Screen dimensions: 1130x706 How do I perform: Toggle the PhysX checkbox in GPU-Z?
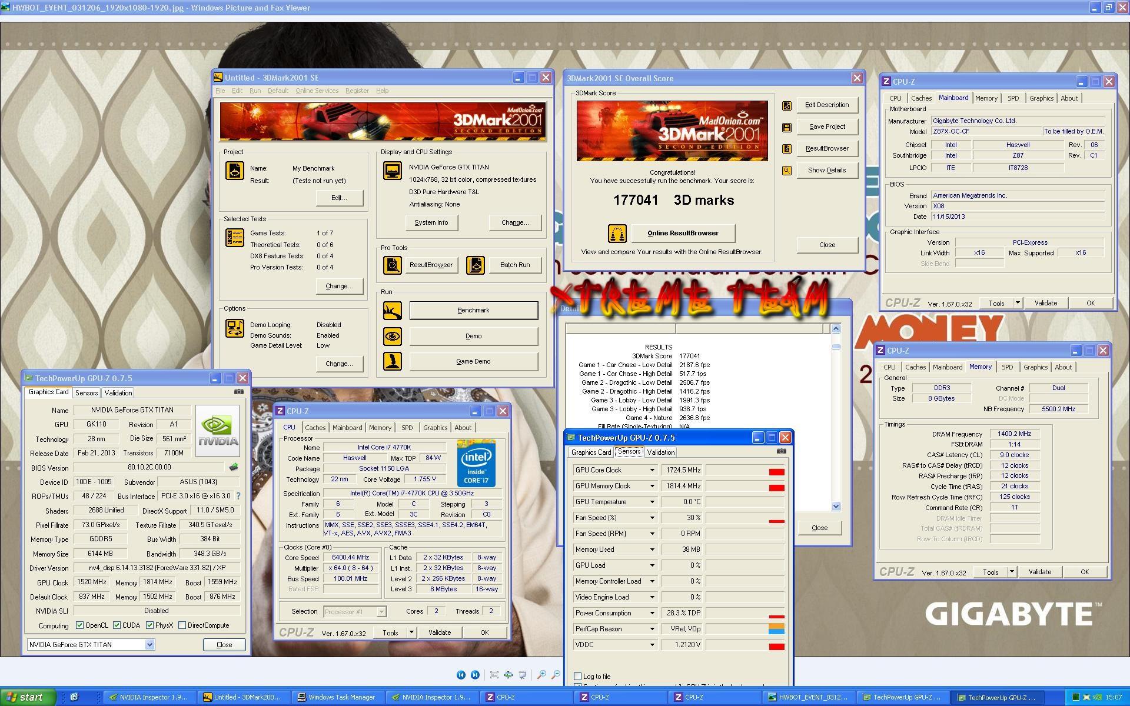click(x=150, y=625)
